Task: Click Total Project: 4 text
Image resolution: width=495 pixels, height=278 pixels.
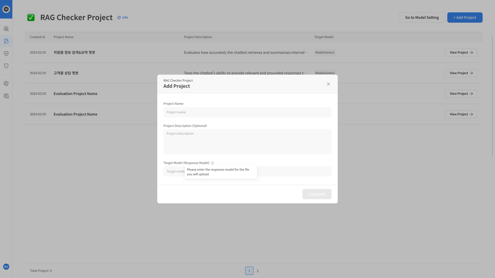Action: (x=41, y=271)
